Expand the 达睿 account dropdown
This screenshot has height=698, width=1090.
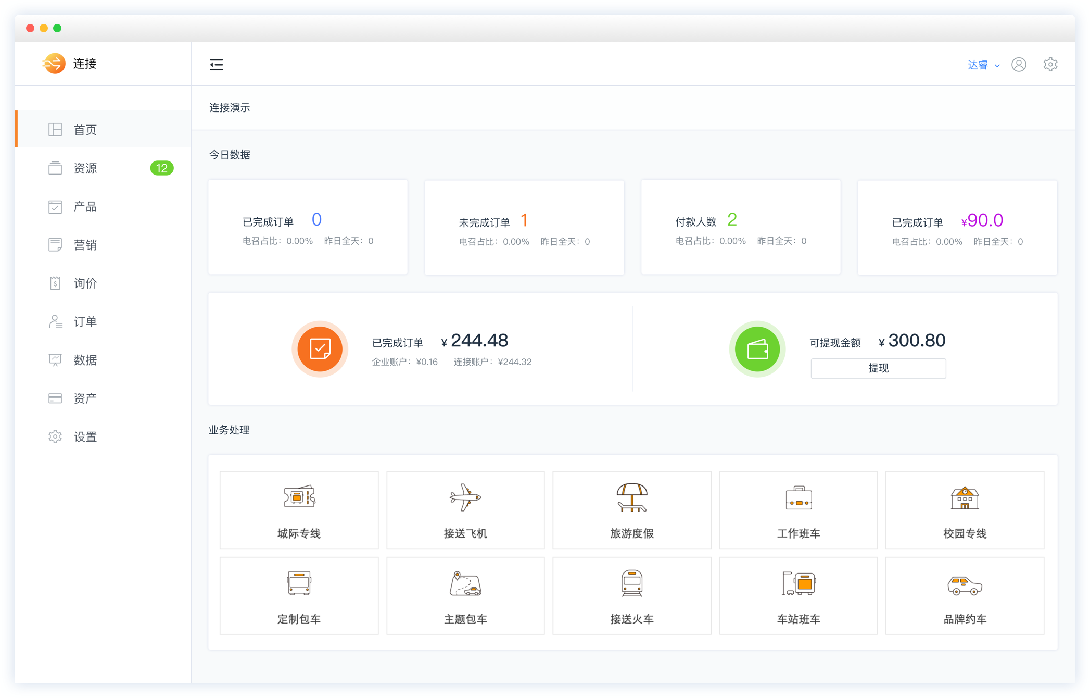coord(982,64)
